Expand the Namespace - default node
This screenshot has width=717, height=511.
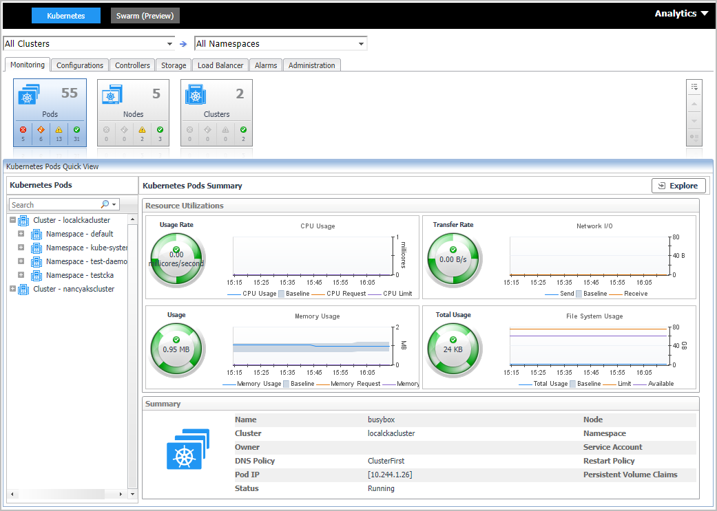click(x=21, y=234)
